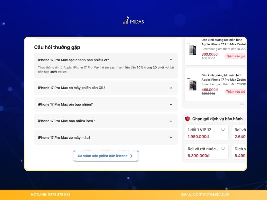Click the arrow icon in the compare iPhone button
267x200 pixels.
point(131,156)
